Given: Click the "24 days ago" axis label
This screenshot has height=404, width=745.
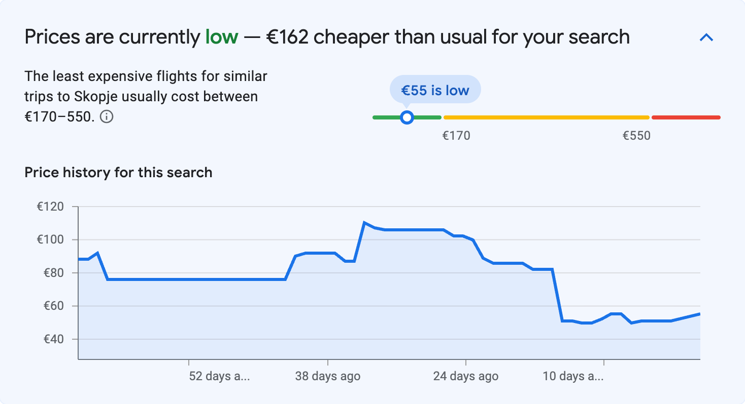Looking at the screenshot, I should click(465, 377).
